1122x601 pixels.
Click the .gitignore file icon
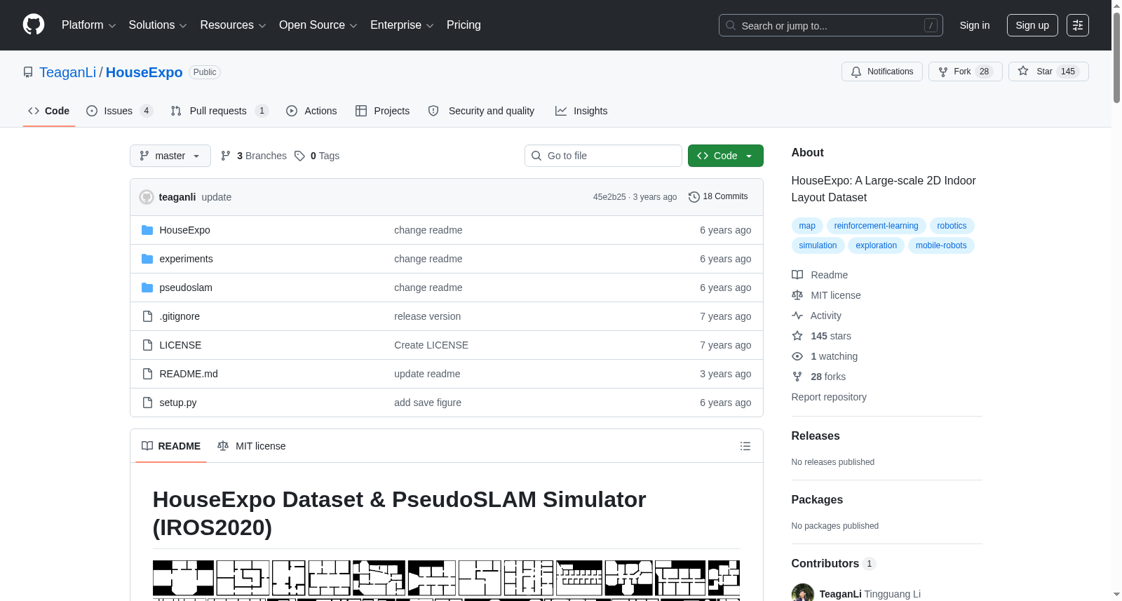(147, 316)
